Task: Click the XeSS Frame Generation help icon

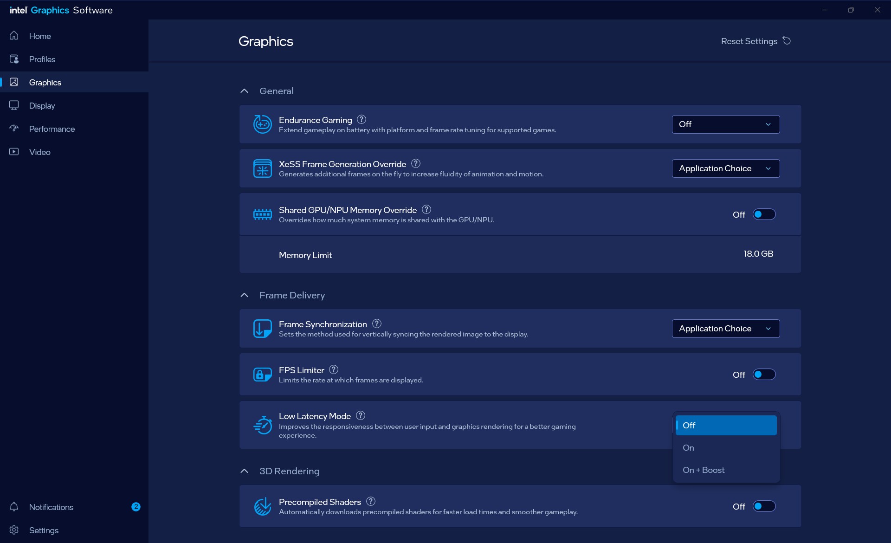Action: [x=416, y=163]
